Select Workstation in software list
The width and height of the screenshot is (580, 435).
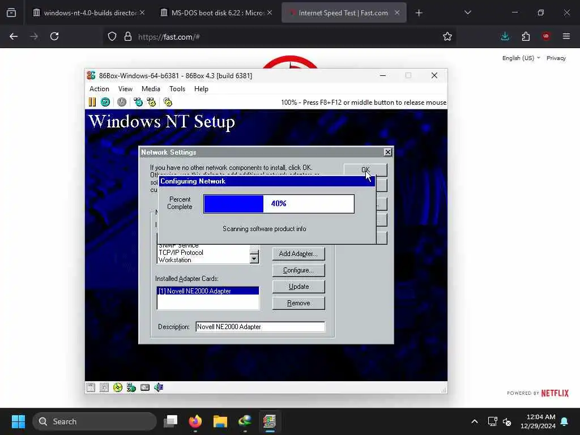click(x=175, y=260)
